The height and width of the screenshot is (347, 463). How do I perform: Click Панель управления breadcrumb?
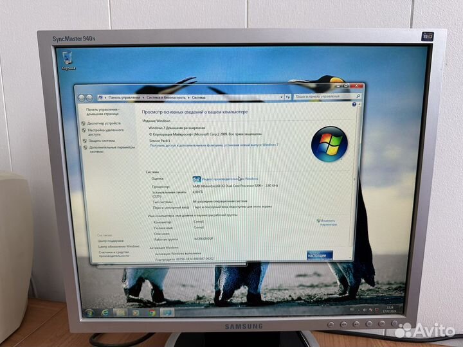pyautogui.click(x=124, y=98)
